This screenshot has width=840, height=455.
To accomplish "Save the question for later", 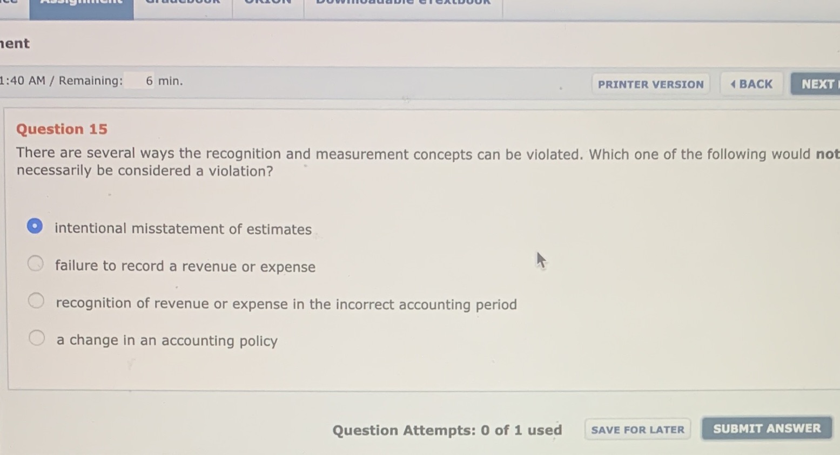I will [x=637, y=429].
